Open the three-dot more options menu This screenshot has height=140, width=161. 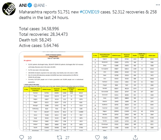(x=158, y=5)
